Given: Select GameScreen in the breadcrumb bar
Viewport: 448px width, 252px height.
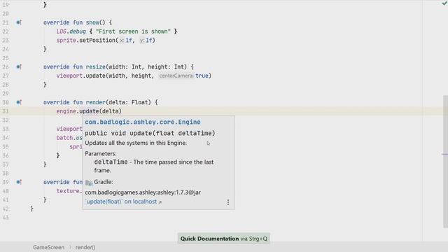Looking at the screenshot, I should tap(48, 247).
